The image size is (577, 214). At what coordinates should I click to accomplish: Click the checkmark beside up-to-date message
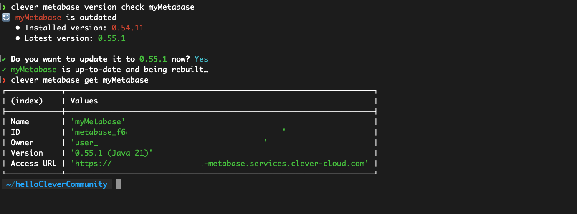coord(4,70)
